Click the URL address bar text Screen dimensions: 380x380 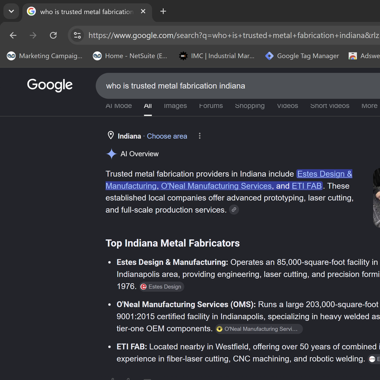[x=234, y=35]
